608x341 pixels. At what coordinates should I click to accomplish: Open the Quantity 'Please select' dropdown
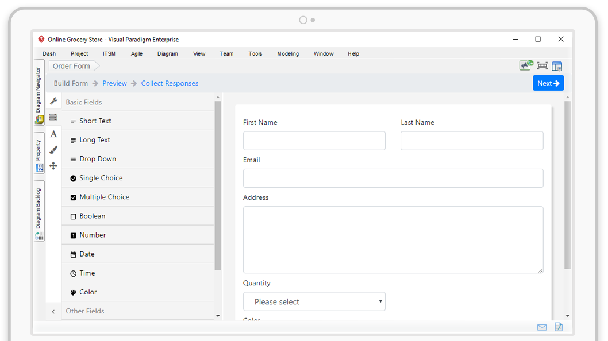coord(314,301)
